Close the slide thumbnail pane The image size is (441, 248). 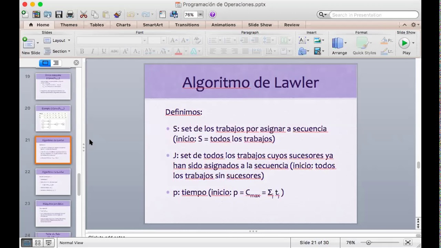[x=76, y=63]
